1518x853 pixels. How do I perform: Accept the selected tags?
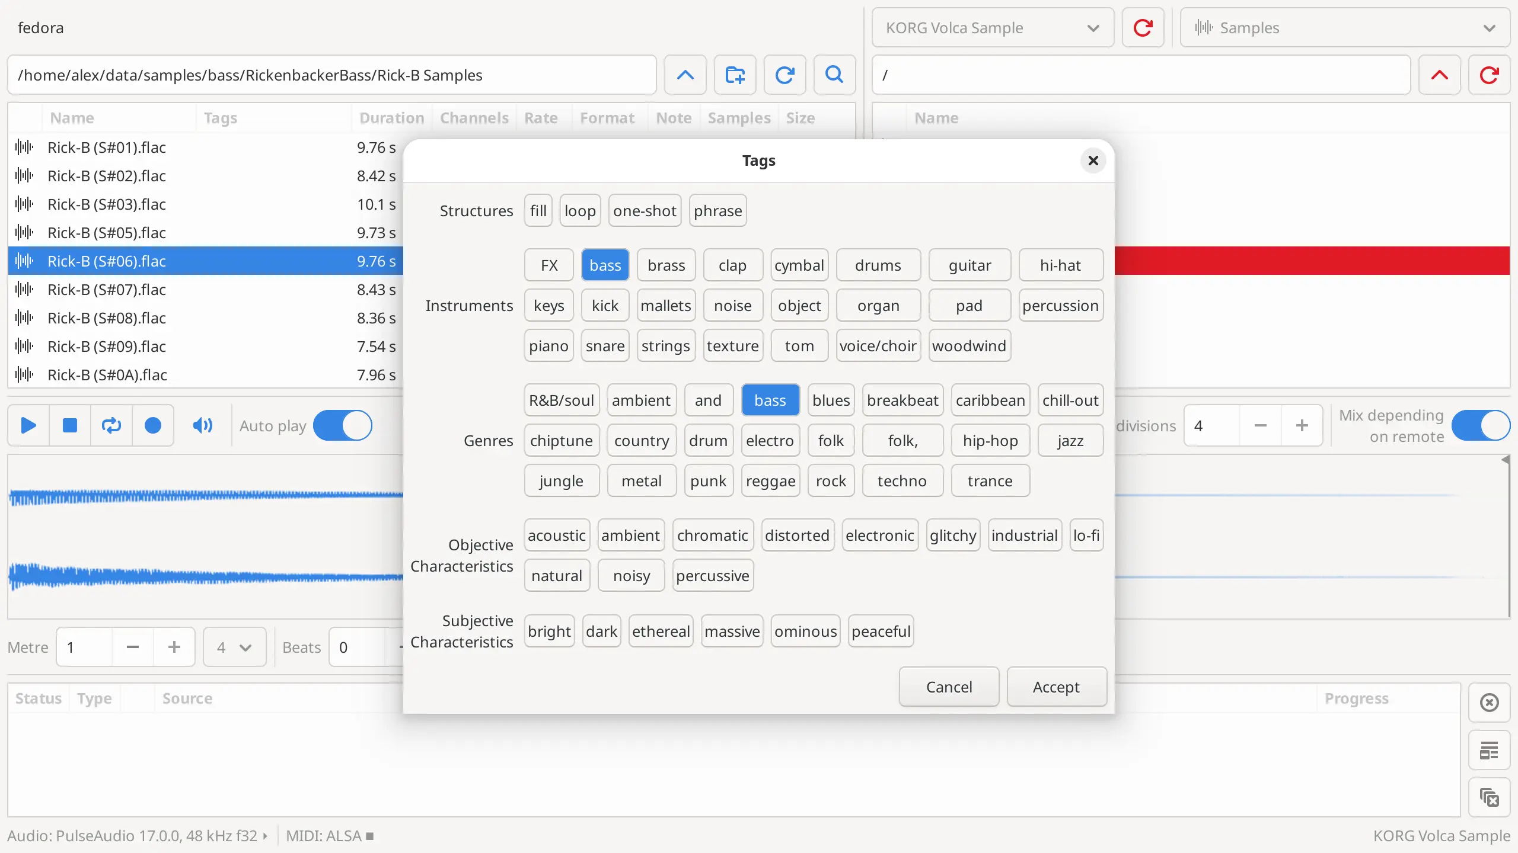pos(1057,687)
